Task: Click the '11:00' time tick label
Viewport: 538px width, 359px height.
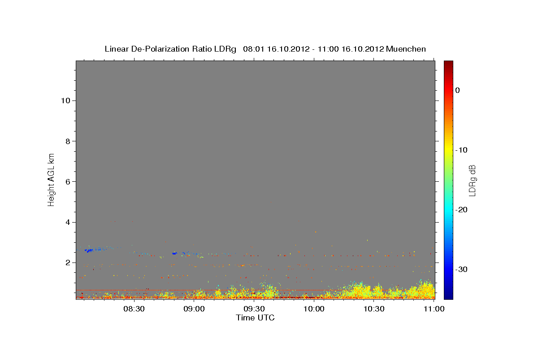Action: 434,309
